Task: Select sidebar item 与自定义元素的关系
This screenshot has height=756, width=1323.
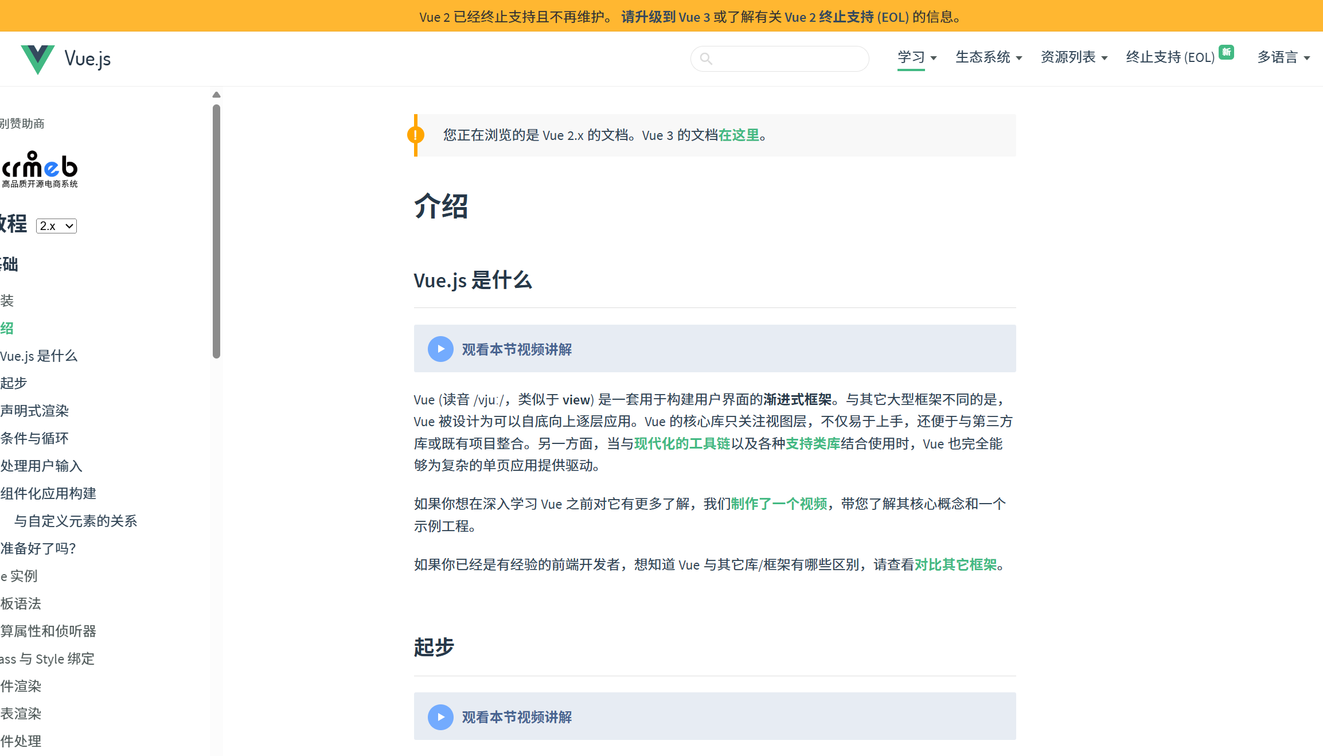Action: point(76,521)
